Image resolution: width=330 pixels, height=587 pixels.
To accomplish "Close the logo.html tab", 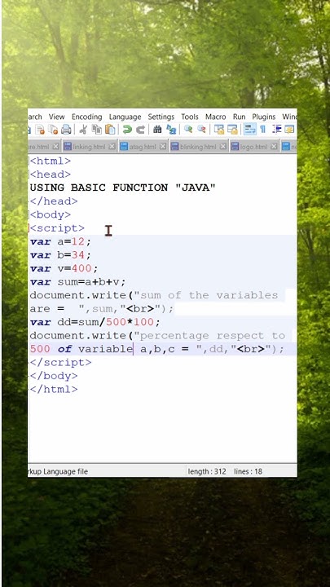I will (x=274, y=147).
